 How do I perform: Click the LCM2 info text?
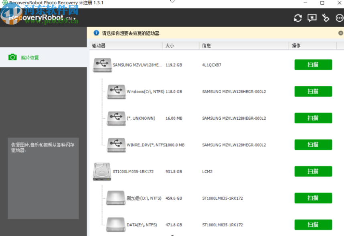click(207, 172)
